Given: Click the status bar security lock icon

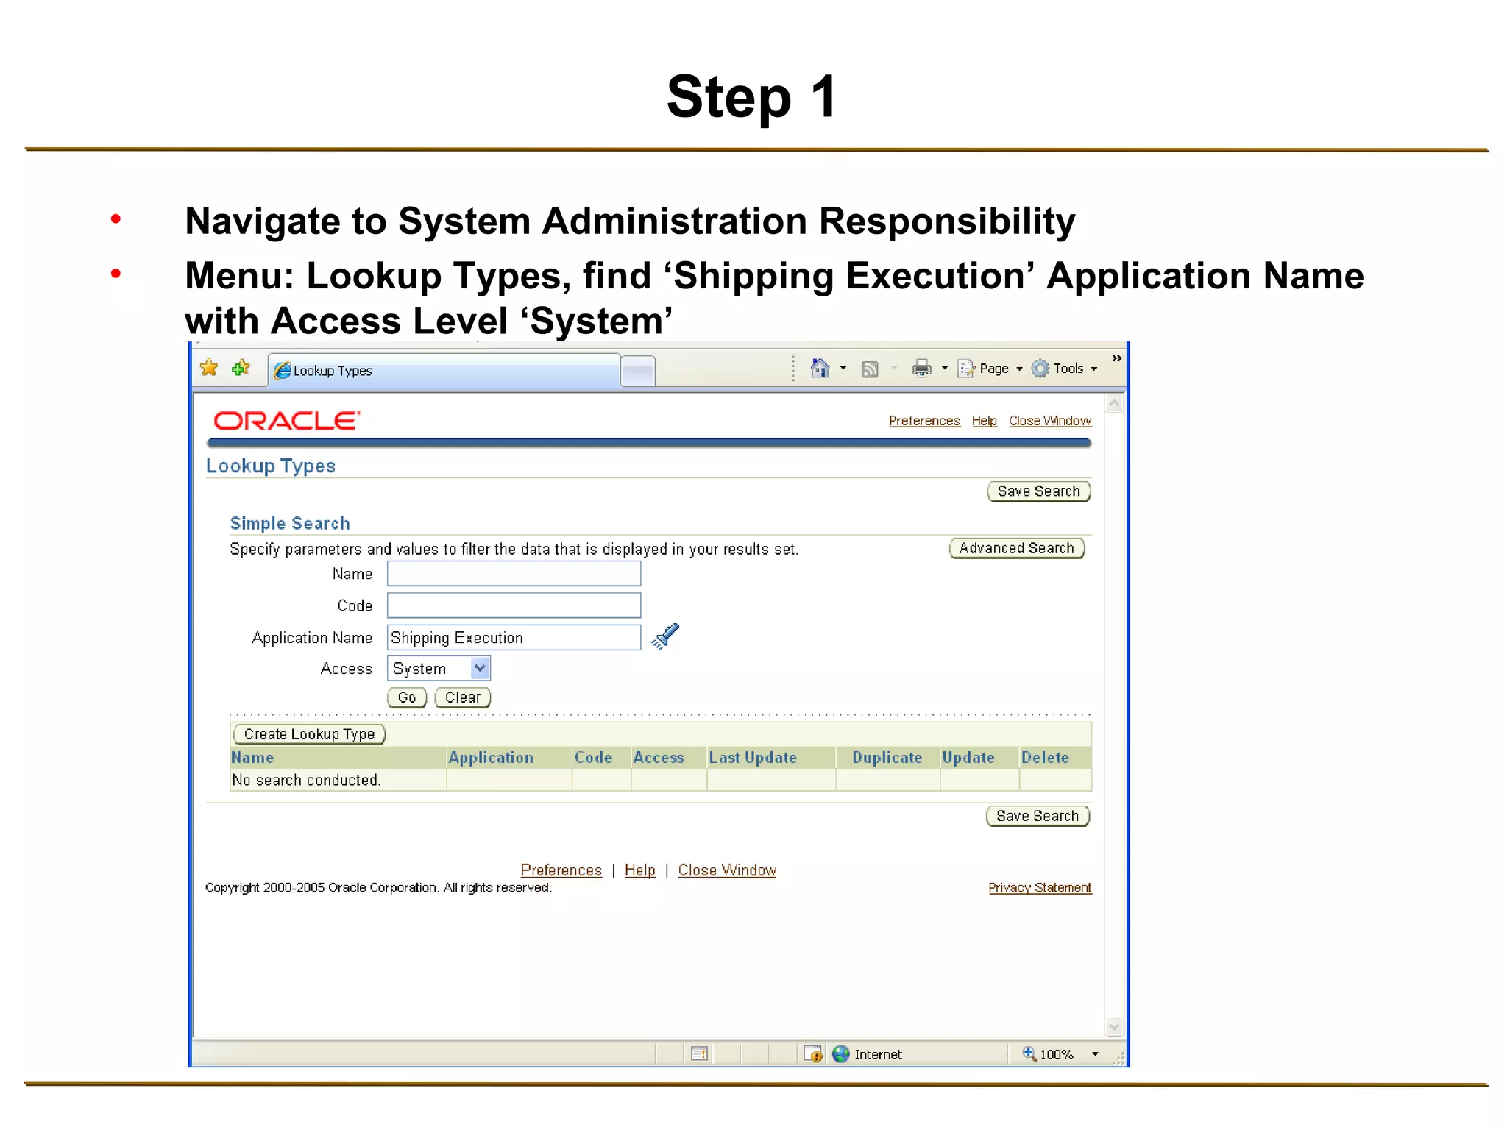Looking at the screenshot, I should click(812, 1054).
